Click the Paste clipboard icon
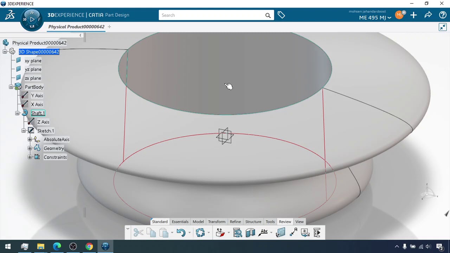The width and height of the screenshot is (450, 253). [x=163, y=233]
